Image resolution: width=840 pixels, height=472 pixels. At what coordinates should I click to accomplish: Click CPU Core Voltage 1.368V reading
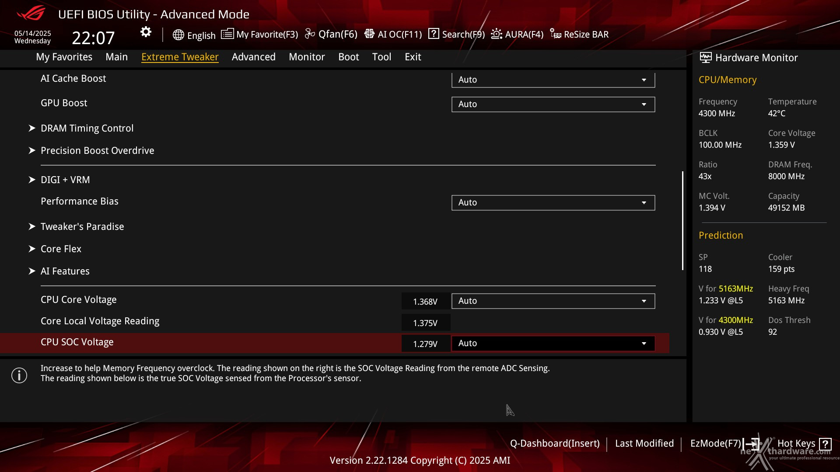(x=425, y=302)
